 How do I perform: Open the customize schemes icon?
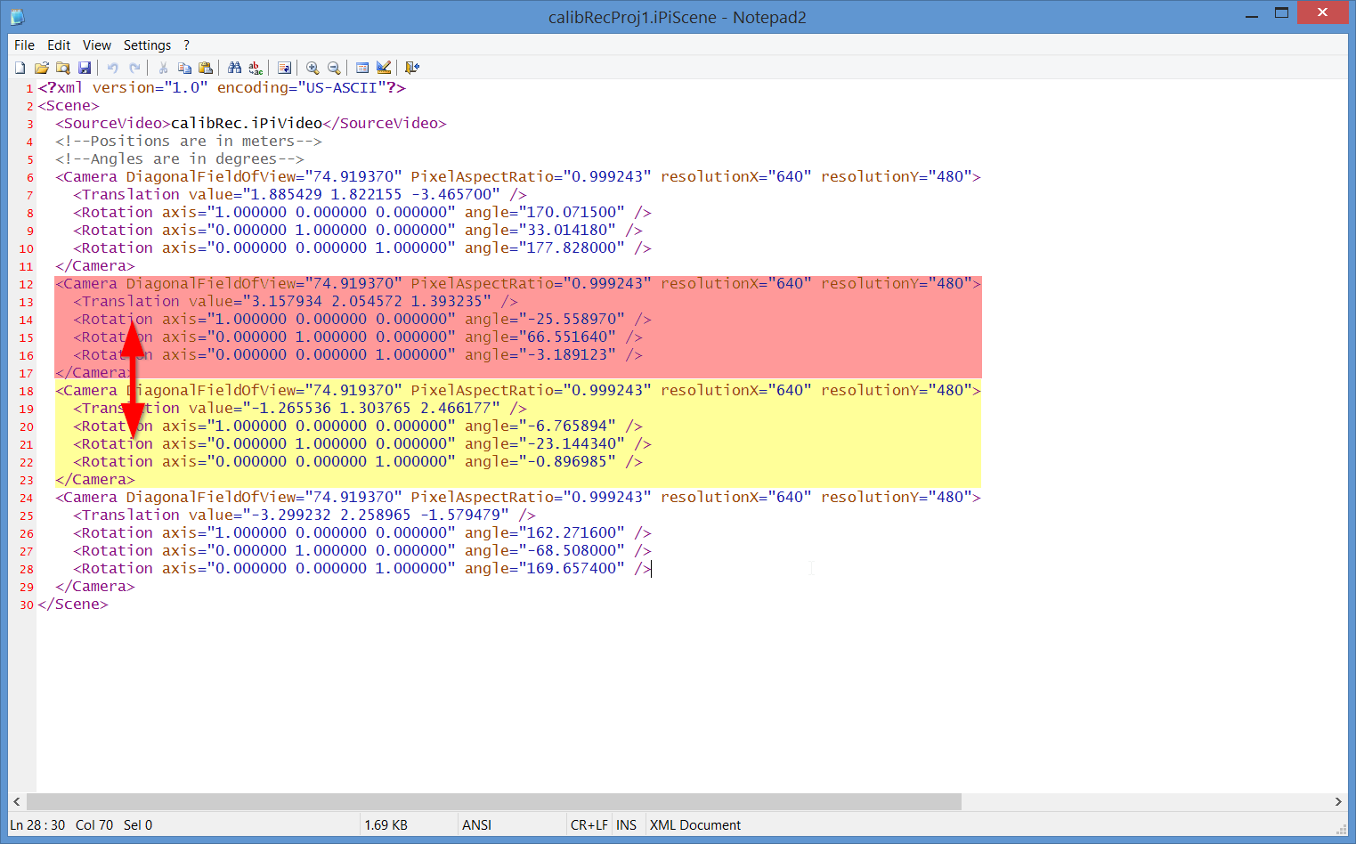pyautogui.click(x=384, y=68)
